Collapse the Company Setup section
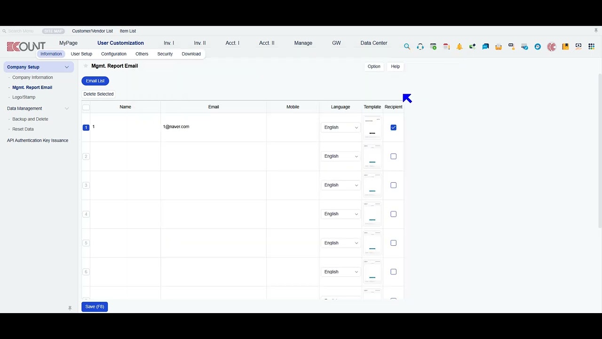602x339 pixels. click(67, 67)
